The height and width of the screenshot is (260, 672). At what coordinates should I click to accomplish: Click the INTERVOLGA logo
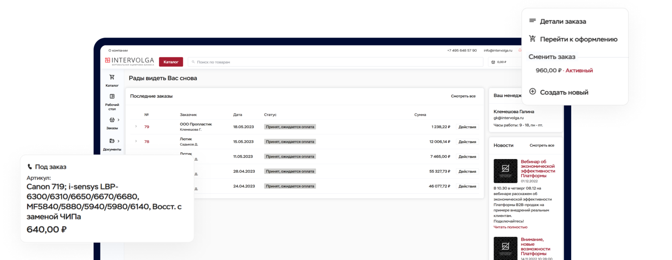click(130, 62)
